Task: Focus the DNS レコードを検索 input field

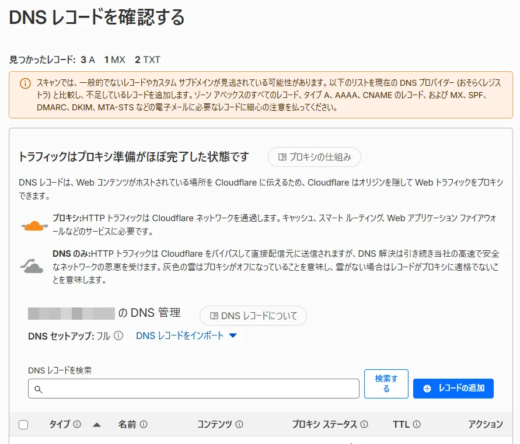Action: point(194,389)
